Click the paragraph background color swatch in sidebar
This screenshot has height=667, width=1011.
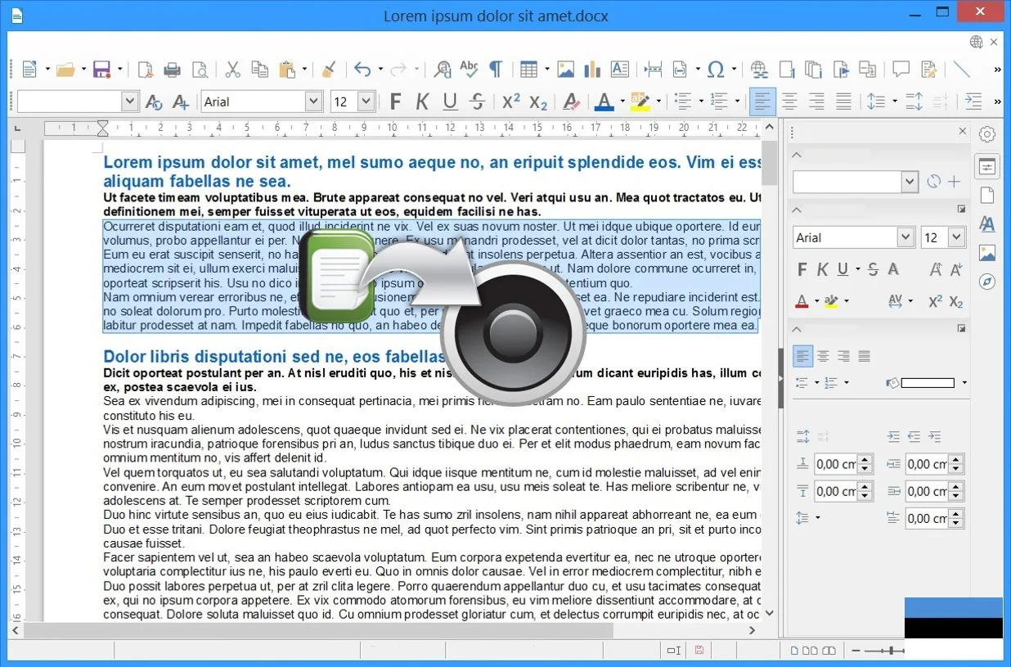click(928, 382)
